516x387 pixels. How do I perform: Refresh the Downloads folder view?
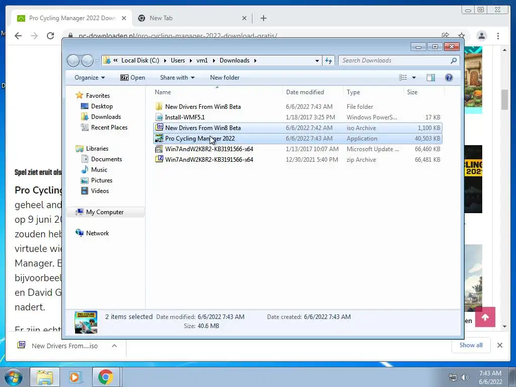(x=329, y=60)
